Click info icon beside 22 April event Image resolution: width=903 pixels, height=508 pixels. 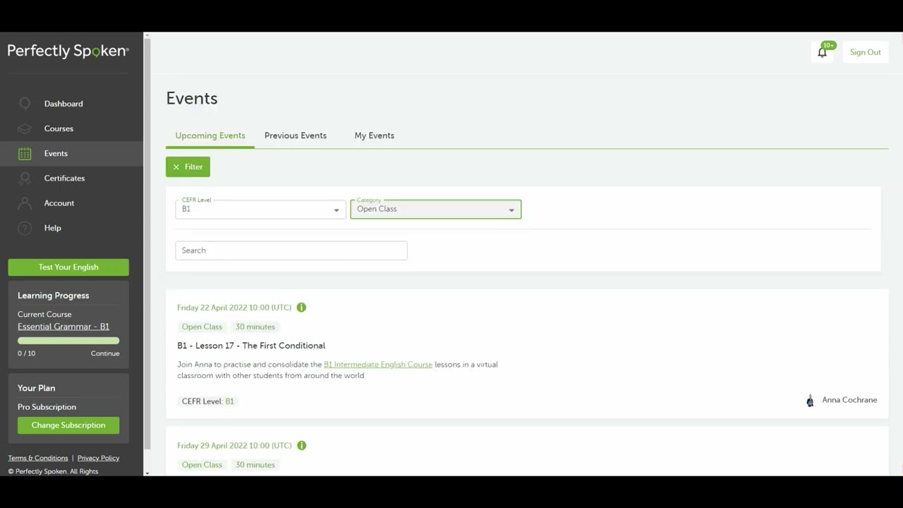301,308
